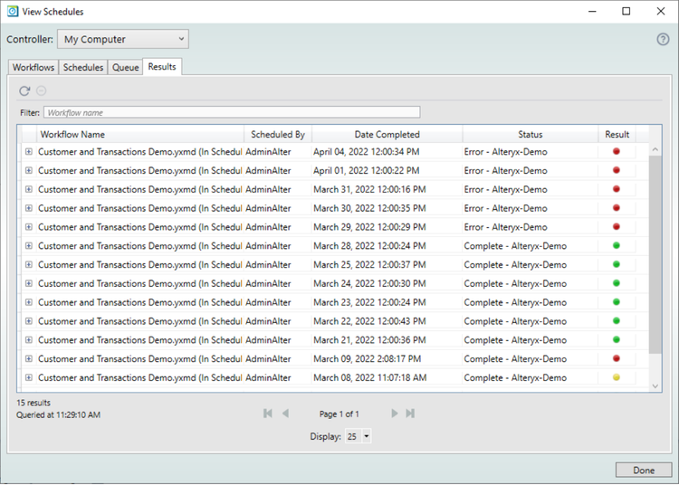Image resolution: width=679 pixels, height=485 pixels.
Task: Switch to the Queue tab
Action: click(x=126, y=68)
